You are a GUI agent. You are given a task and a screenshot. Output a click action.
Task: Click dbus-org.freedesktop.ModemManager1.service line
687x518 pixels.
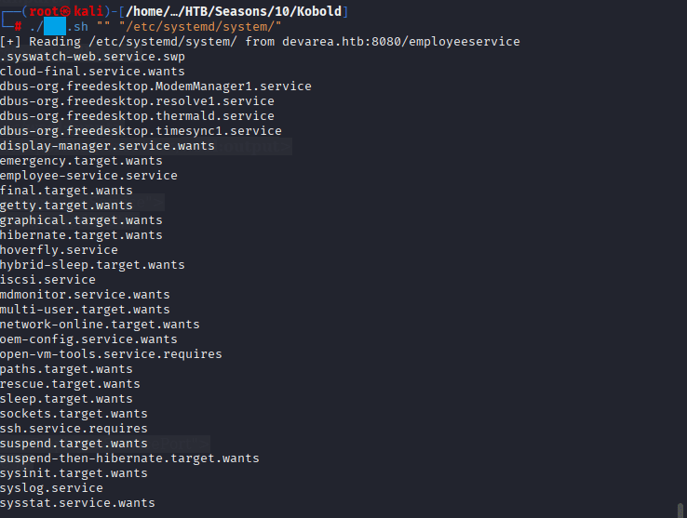155,86
